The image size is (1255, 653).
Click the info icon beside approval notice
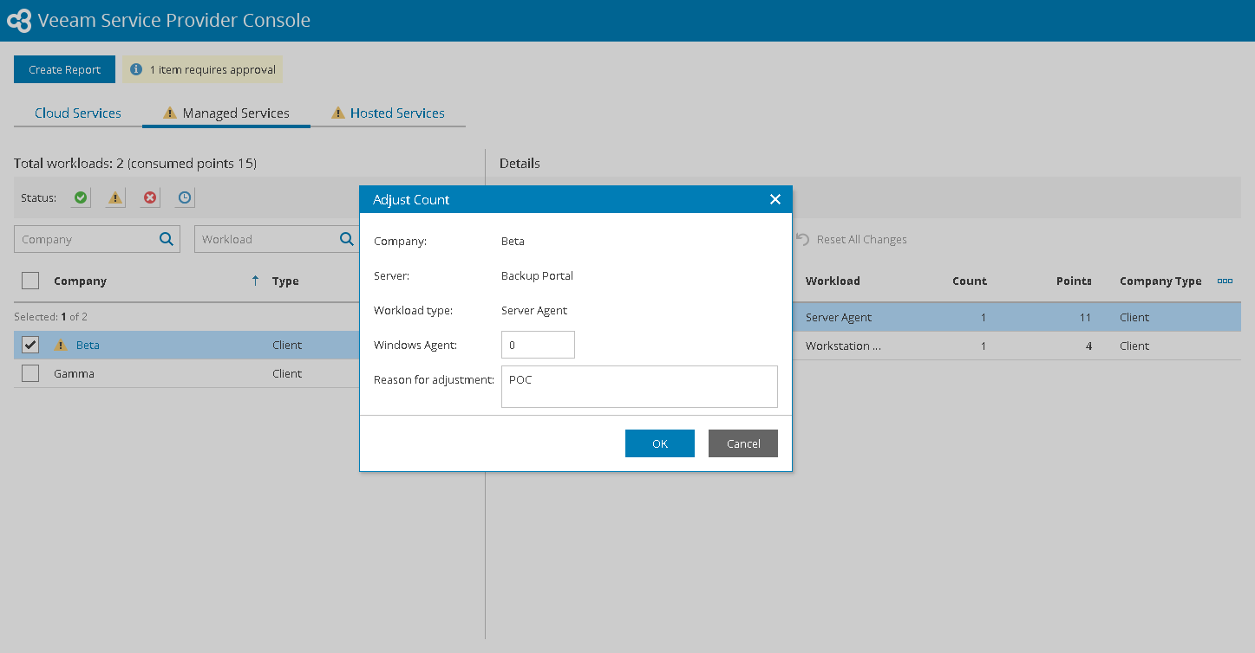(135, 69)
